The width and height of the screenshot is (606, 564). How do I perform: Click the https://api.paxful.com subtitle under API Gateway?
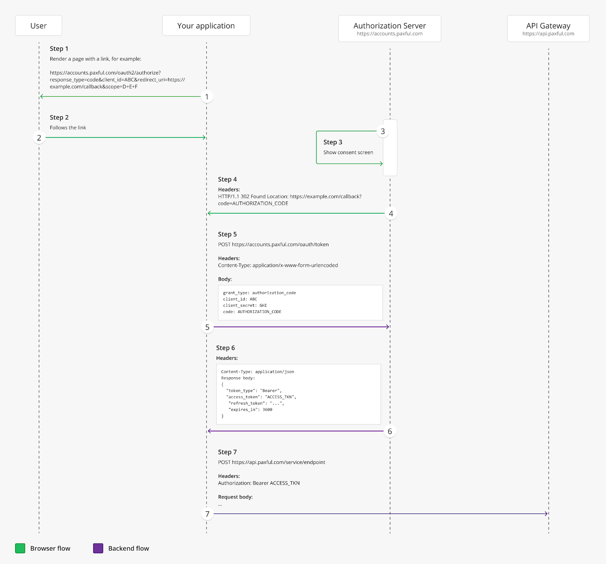click(x=548, y=34)
